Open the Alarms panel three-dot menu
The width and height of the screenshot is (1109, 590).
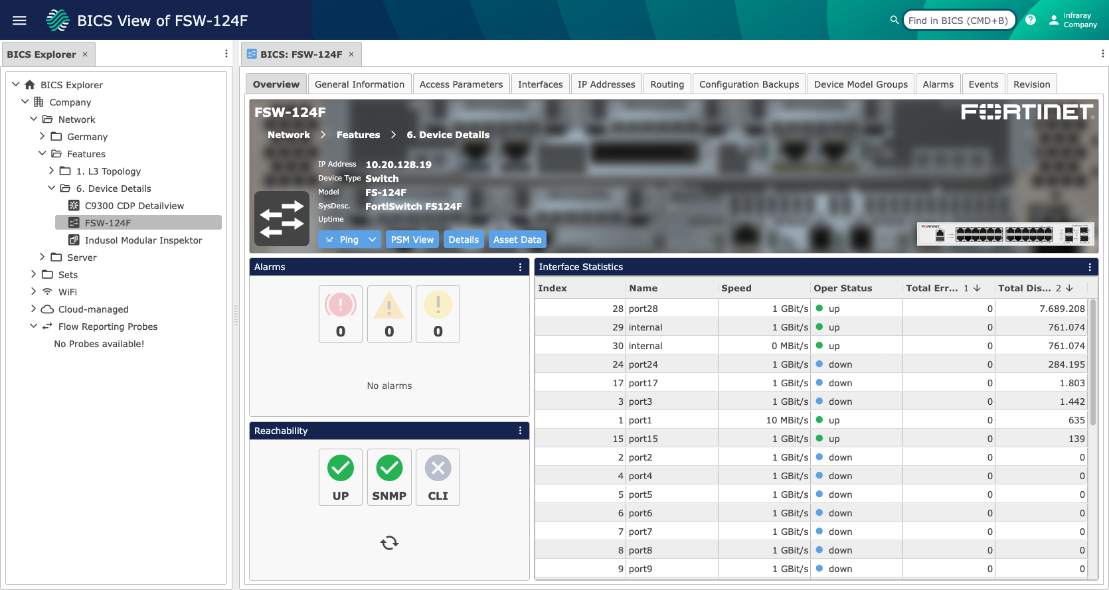520,267
